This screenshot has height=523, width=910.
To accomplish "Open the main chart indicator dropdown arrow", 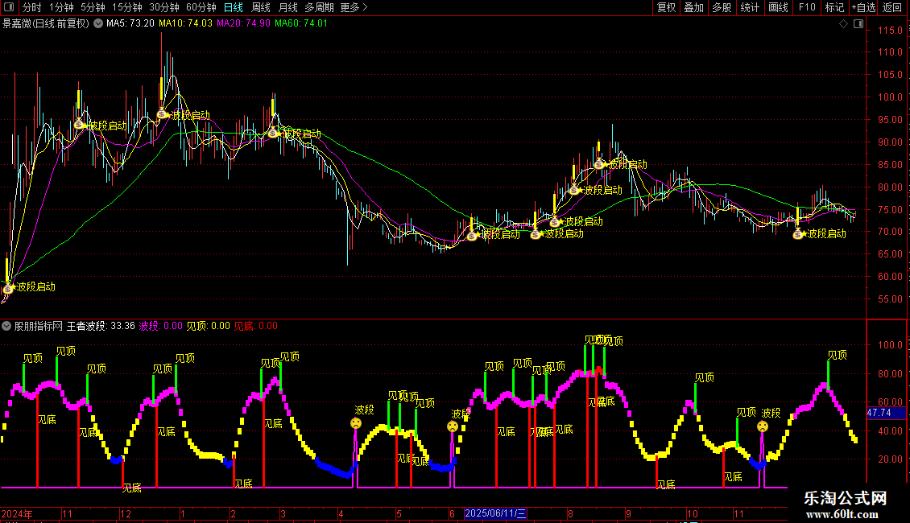I will pyautogui.click(x=99, y=23).
